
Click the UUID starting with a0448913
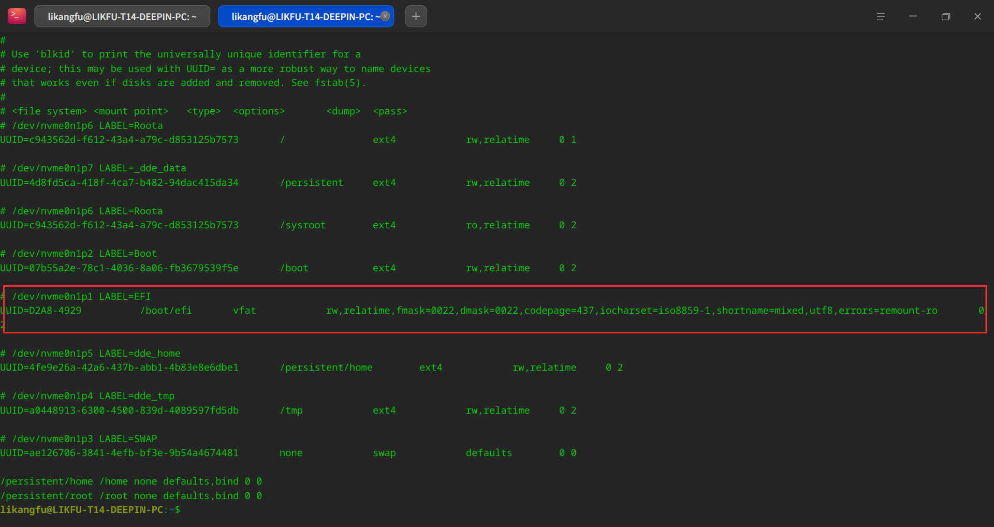120,411
